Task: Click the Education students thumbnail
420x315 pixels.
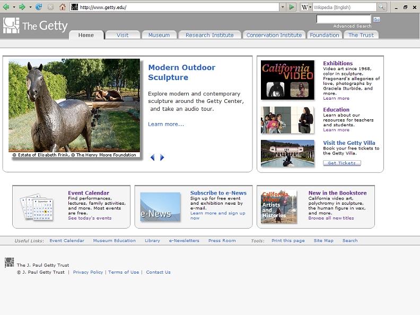Action: point(287,120)
